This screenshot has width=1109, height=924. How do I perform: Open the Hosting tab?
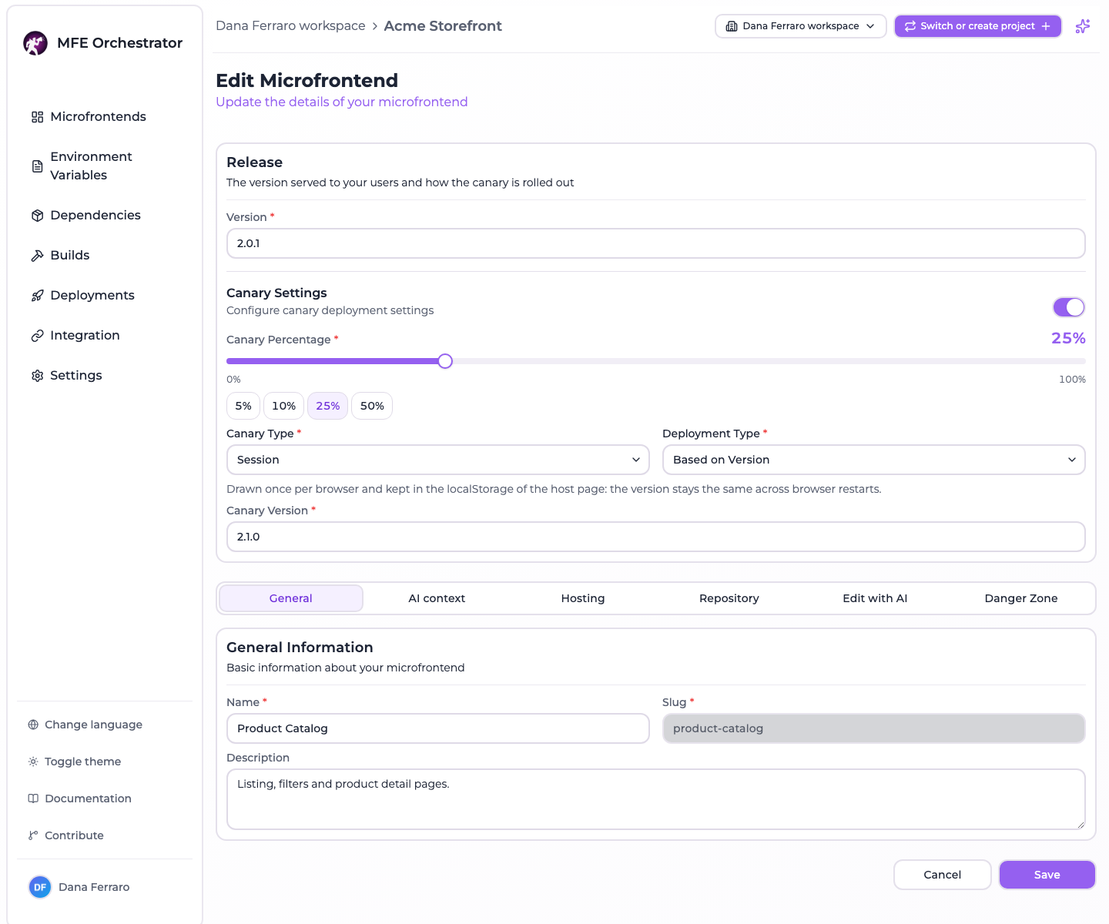[583, 598]
